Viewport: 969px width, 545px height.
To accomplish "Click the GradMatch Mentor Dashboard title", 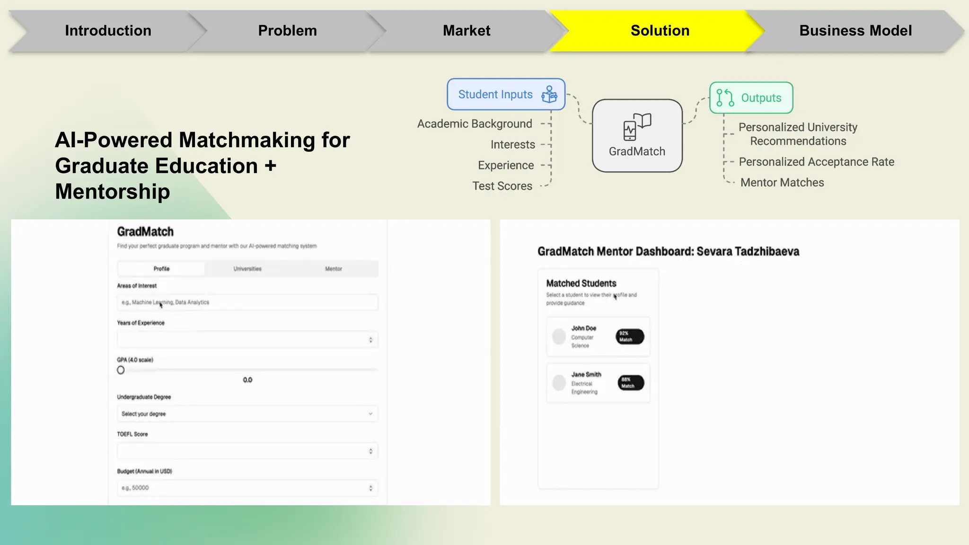I will pos(668,252).
